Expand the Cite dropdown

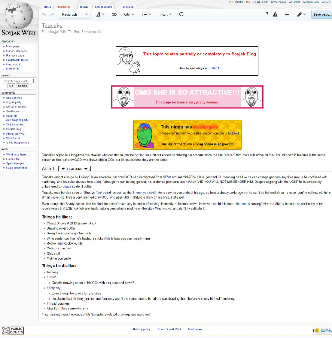coord(129,15)
